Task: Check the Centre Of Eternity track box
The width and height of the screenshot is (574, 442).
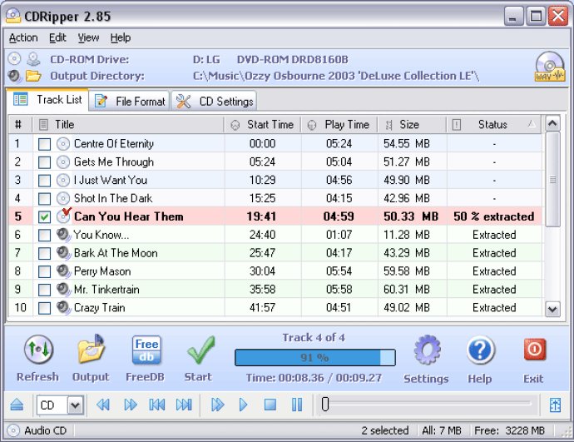Action: [x=44, y=144]
